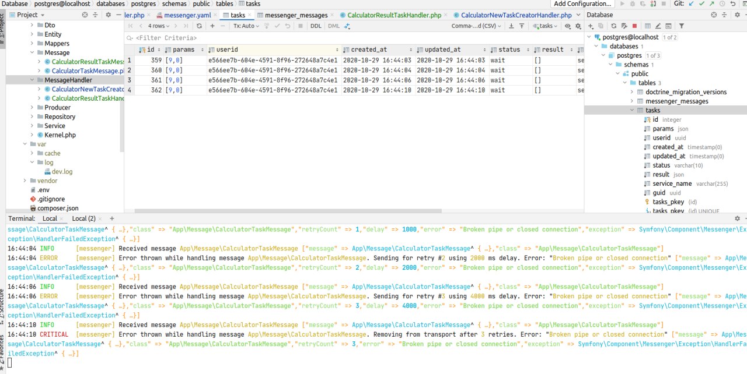
Task: Click the locate target icon in Project panel
Action: click(85, 15)
